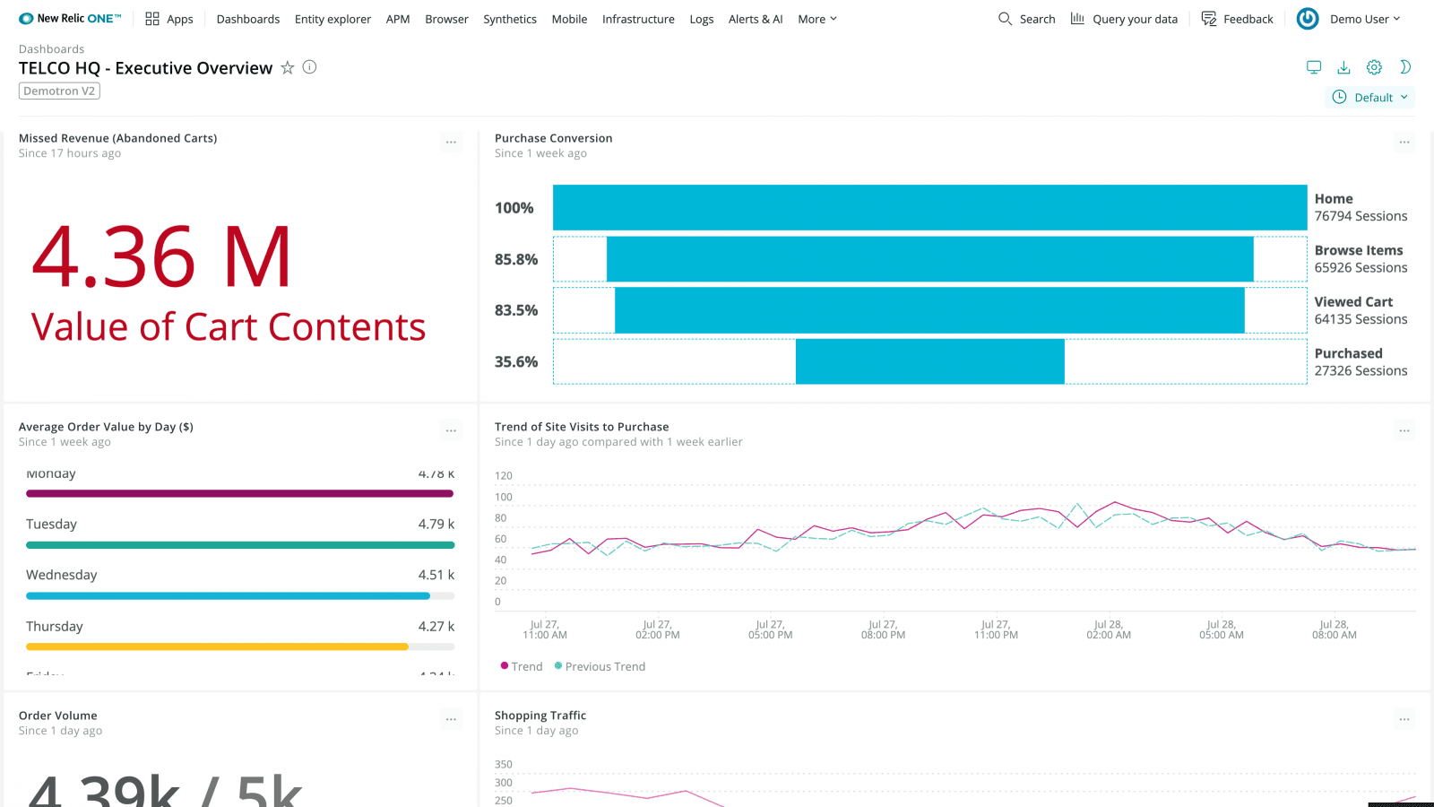1434x807 pixels.
Task: Open Search with the magnifying glass icon
Action: point(1004,18)
